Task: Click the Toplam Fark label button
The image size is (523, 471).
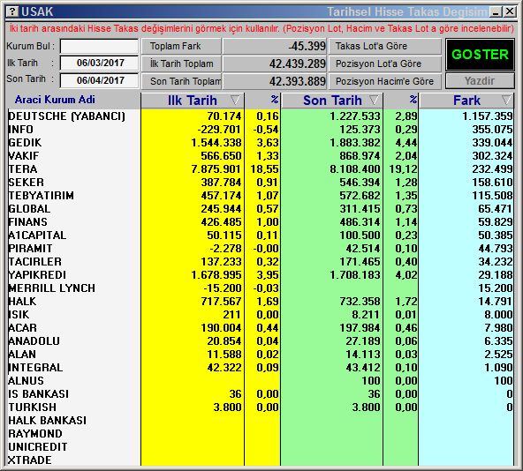Action: point(181,46)
